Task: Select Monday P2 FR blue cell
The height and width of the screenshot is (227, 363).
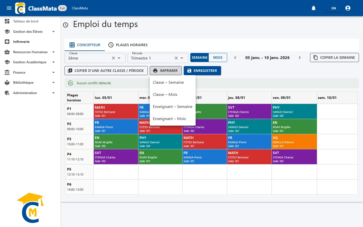Action: [x=116, y=127]
